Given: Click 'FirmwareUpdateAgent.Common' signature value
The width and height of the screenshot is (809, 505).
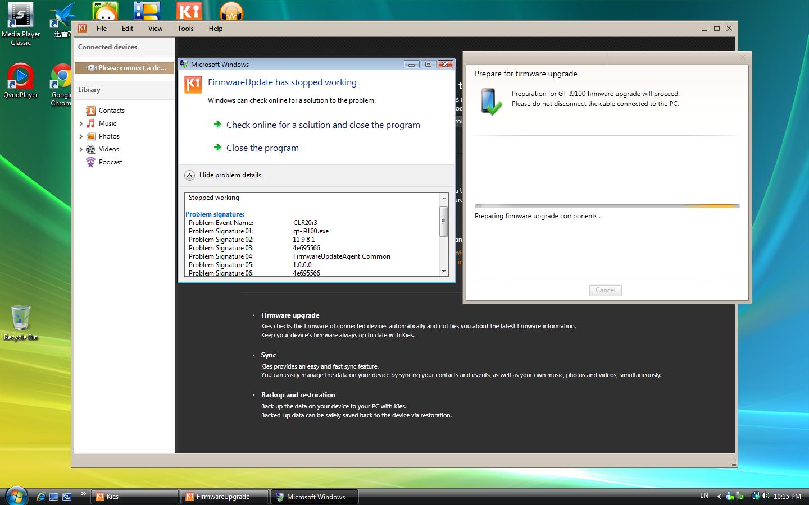Looking at the screenshot, I should coord(342,256).
